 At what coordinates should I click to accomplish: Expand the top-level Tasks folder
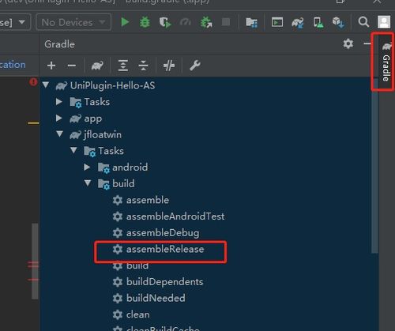point(59,101)
